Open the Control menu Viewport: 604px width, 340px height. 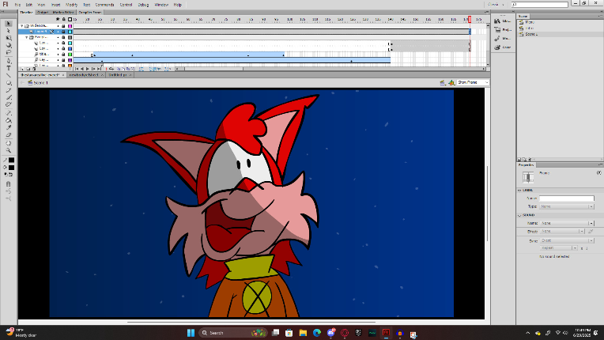point(126,5)
